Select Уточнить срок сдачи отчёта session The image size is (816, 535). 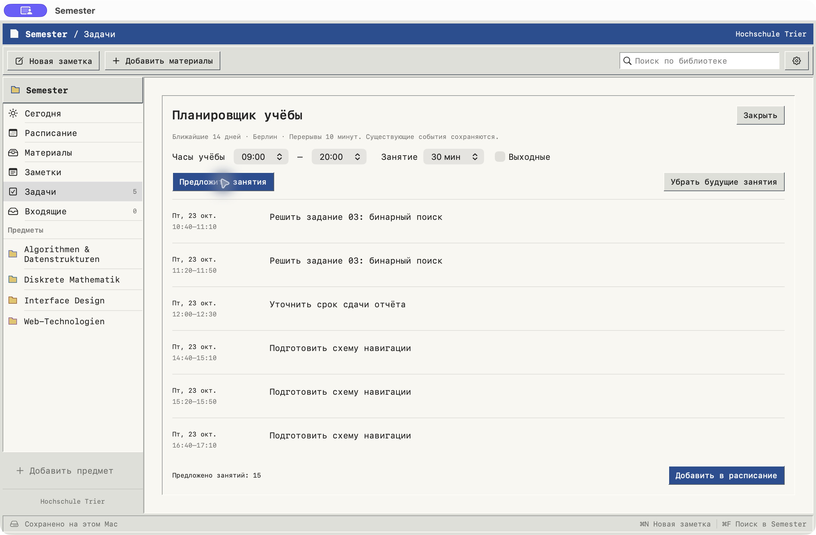click(478, 309)
